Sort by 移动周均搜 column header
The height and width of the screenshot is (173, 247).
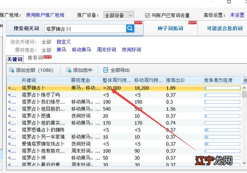tap(149, 80)
